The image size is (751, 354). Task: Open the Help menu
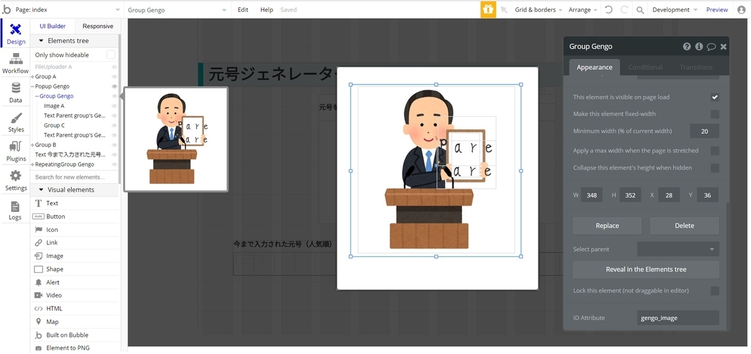point(267,10)
